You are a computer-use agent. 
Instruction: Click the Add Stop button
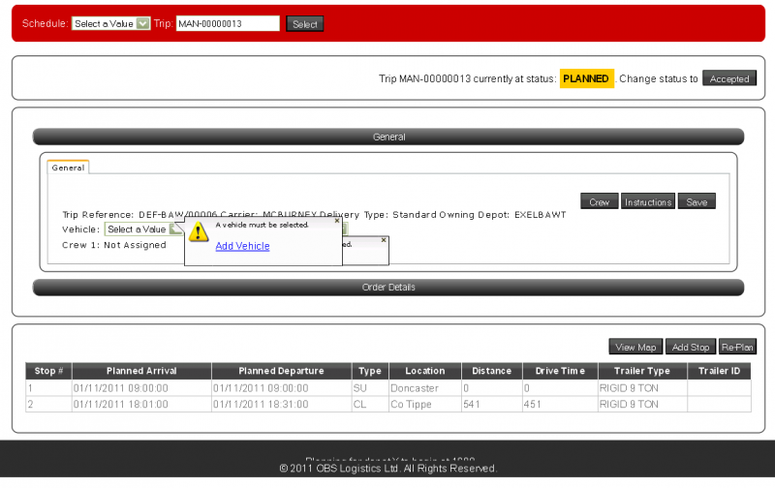point(691,347)
